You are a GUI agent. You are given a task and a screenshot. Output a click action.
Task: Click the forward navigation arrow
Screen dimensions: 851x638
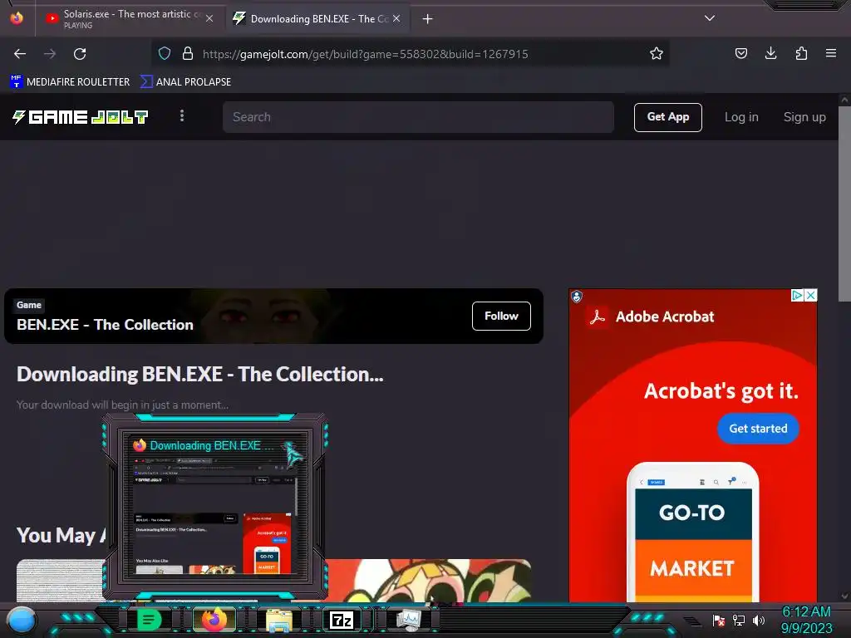[x=50, y=54]
